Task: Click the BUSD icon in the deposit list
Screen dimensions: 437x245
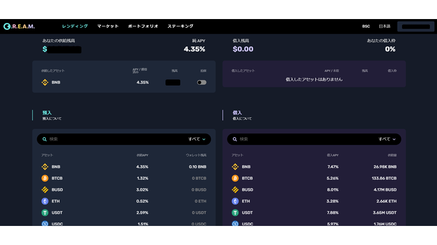Action: [45, 189]
